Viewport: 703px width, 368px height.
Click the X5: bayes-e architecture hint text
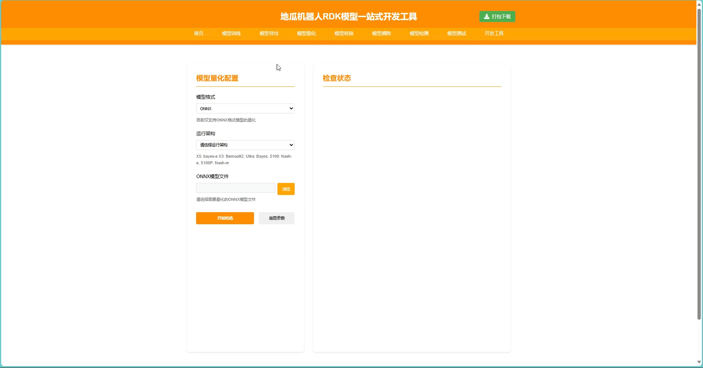[x=244, y=159]
